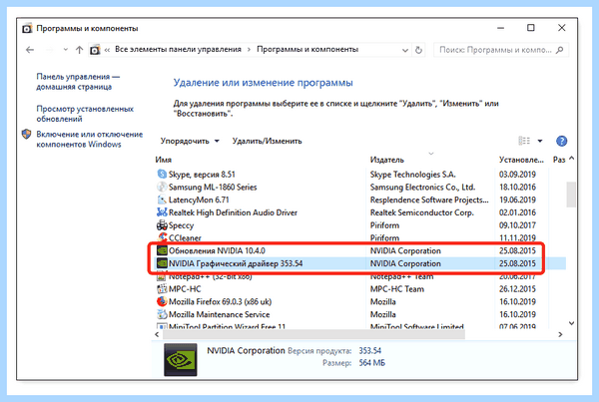Sort by the Издатель column header
Image resolution: width=599 pixels, height=402 pixels.
[x=387, y=160]
